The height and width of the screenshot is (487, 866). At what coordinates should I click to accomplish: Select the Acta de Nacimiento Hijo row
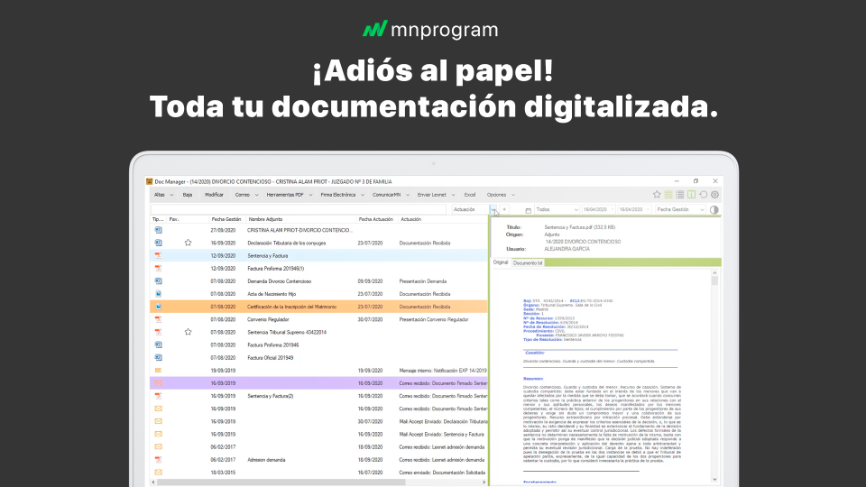pyautogui.click(x=318, y=294)
